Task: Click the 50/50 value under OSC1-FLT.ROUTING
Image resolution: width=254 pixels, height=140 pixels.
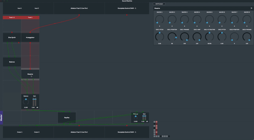Action: coord(210,44)
